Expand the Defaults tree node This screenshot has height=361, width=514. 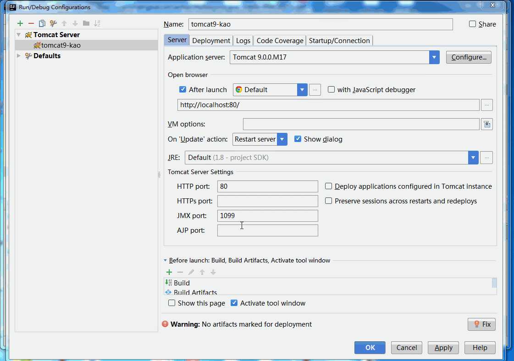19,56
